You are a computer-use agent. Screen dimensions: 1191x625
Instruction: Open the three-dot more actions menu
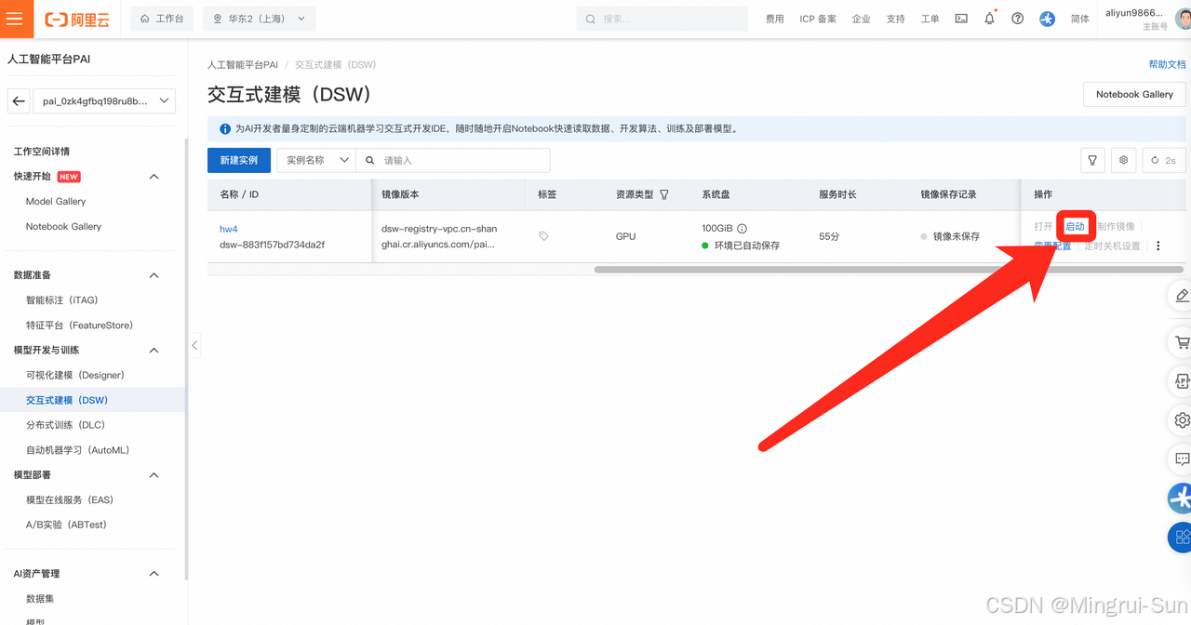[1158, 246]
